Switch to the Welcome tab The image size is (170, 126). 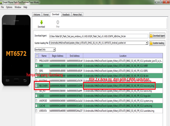37,15
